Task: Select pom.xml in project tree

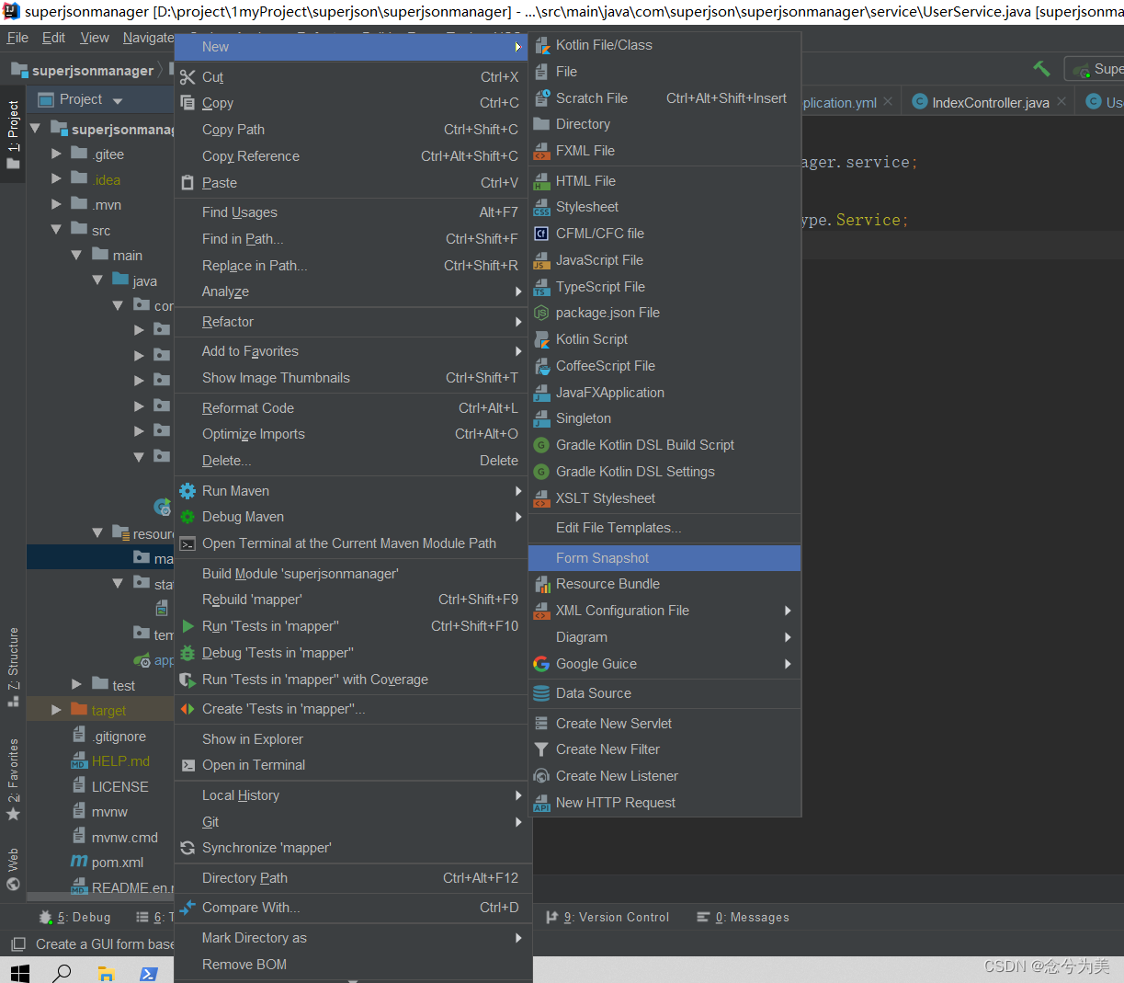Action: click(x=118, y=863)
